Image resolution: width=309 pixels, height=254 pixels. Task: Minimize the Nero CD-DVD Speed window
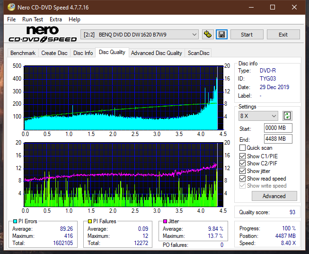pos(251,7)
